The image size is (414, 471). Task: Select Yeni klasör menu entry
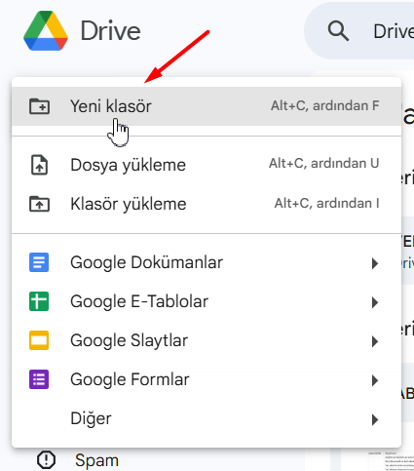coord(207,106)
